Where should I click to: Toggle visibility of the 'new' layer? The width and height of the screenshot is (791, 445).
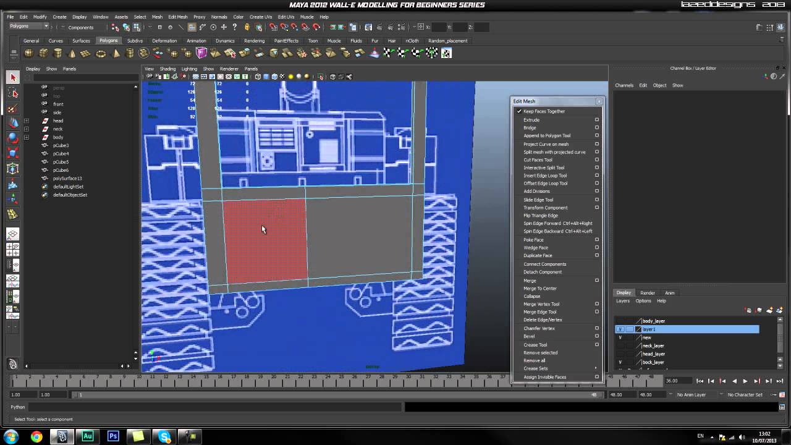(620, 337)
